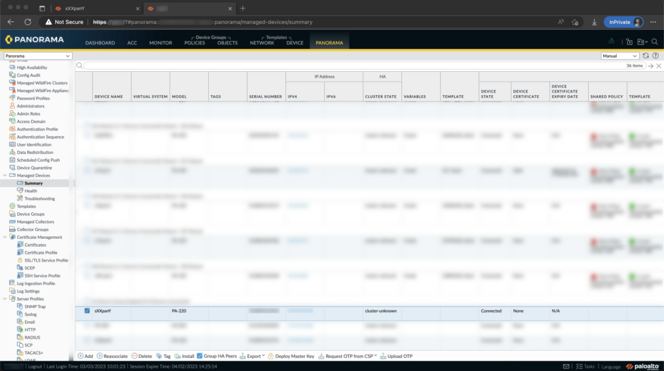Viewport: 664px width, 371px height.
Task: Click the Authentication Profile icon
Action: click(12, 129)
